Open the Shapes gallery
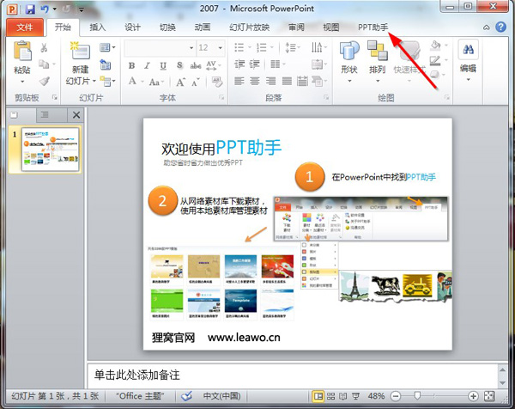This screenshot has width=515, height=409. pos(349,62)
